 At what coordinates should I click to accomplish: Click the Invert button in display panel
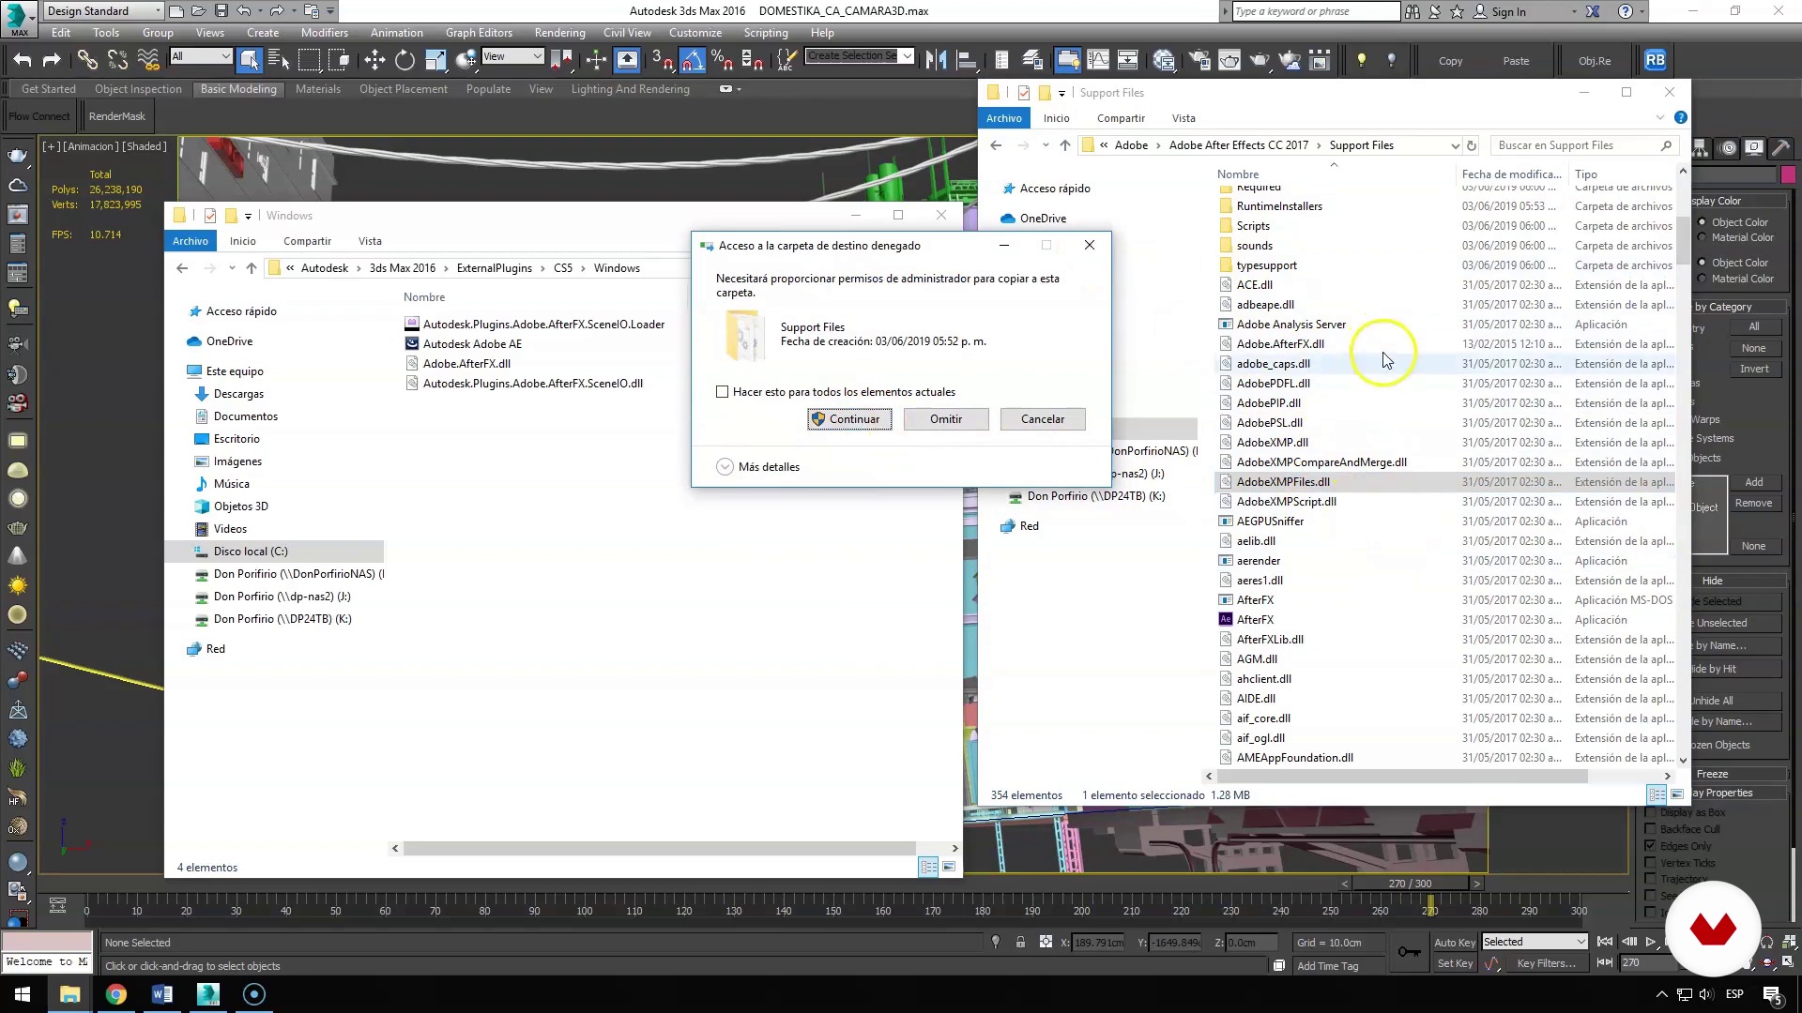click(1754, 369)
